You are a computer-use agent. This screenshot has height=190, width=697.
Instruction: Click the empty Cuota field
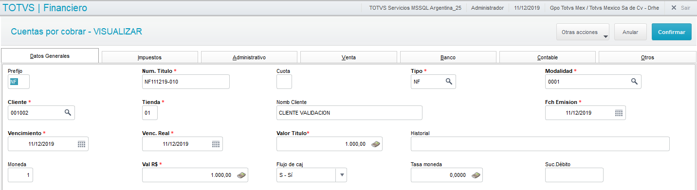click(284, 82)
